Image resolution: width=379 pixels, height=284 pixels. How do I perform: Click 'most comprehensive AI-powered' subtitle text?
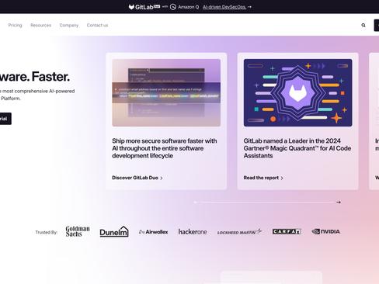click(39, 91)
